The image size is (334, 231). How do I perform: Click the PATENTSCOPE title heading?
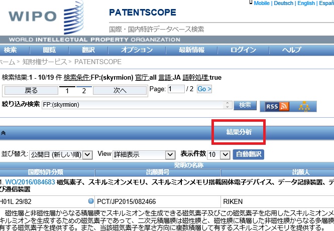pyautogui.click(x=143, y=13)
